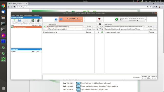This screenshot has width=164, height=92.
Task: Click the Сохранить как... toolbar icon
Action: [33, 20]
